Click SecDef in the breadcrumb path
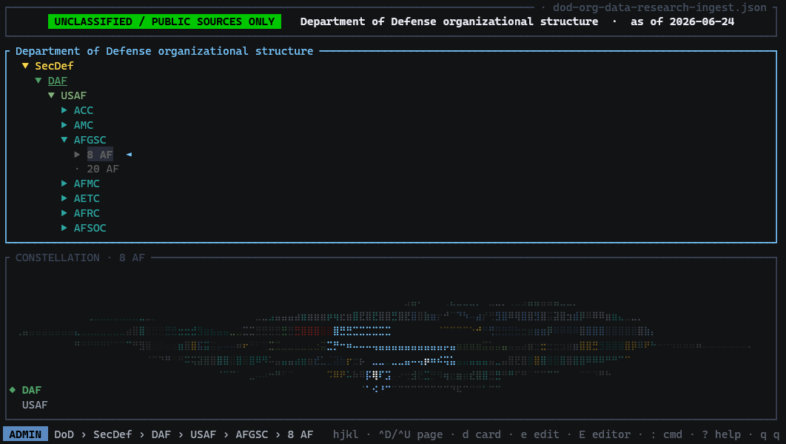 click(112, 434)
